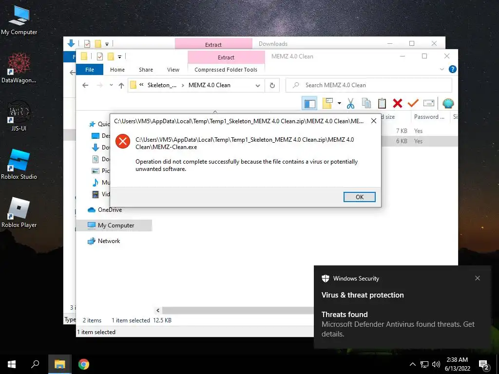
Task: Go up one folder level
Action: (x=121, y=85)
